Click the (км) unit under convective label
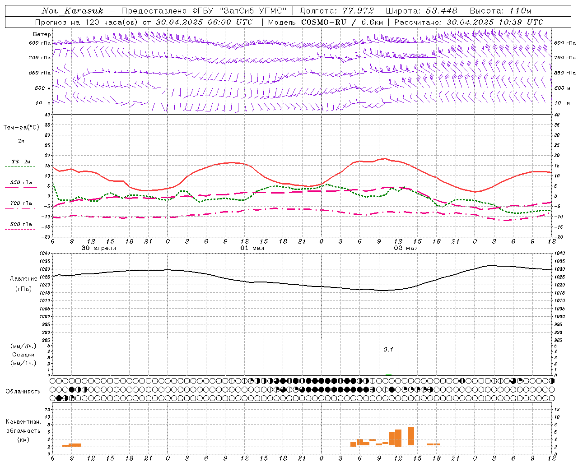578x462 pixels. point(23,439)
